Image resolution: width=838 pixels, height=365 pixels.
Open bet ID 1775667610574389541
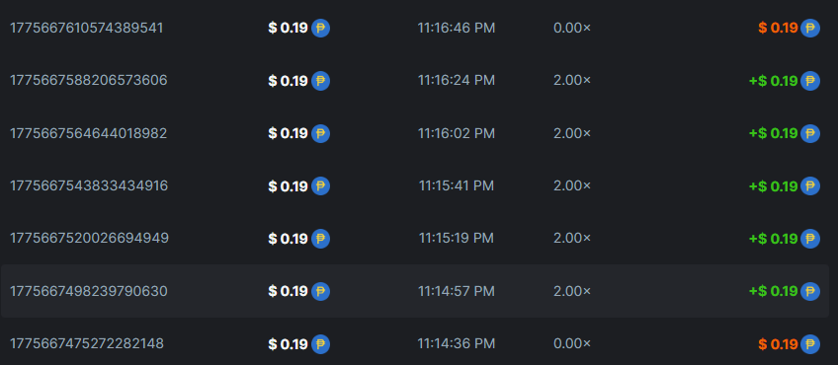(x=87, y=28)
